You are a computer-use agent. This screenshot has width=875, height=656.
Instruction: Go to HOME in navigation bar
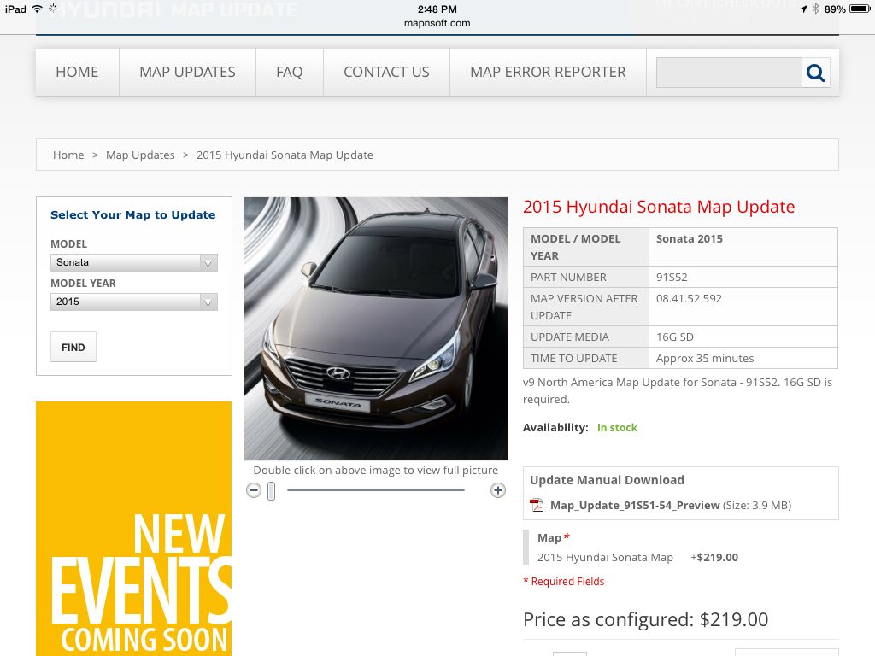point(77,72)
